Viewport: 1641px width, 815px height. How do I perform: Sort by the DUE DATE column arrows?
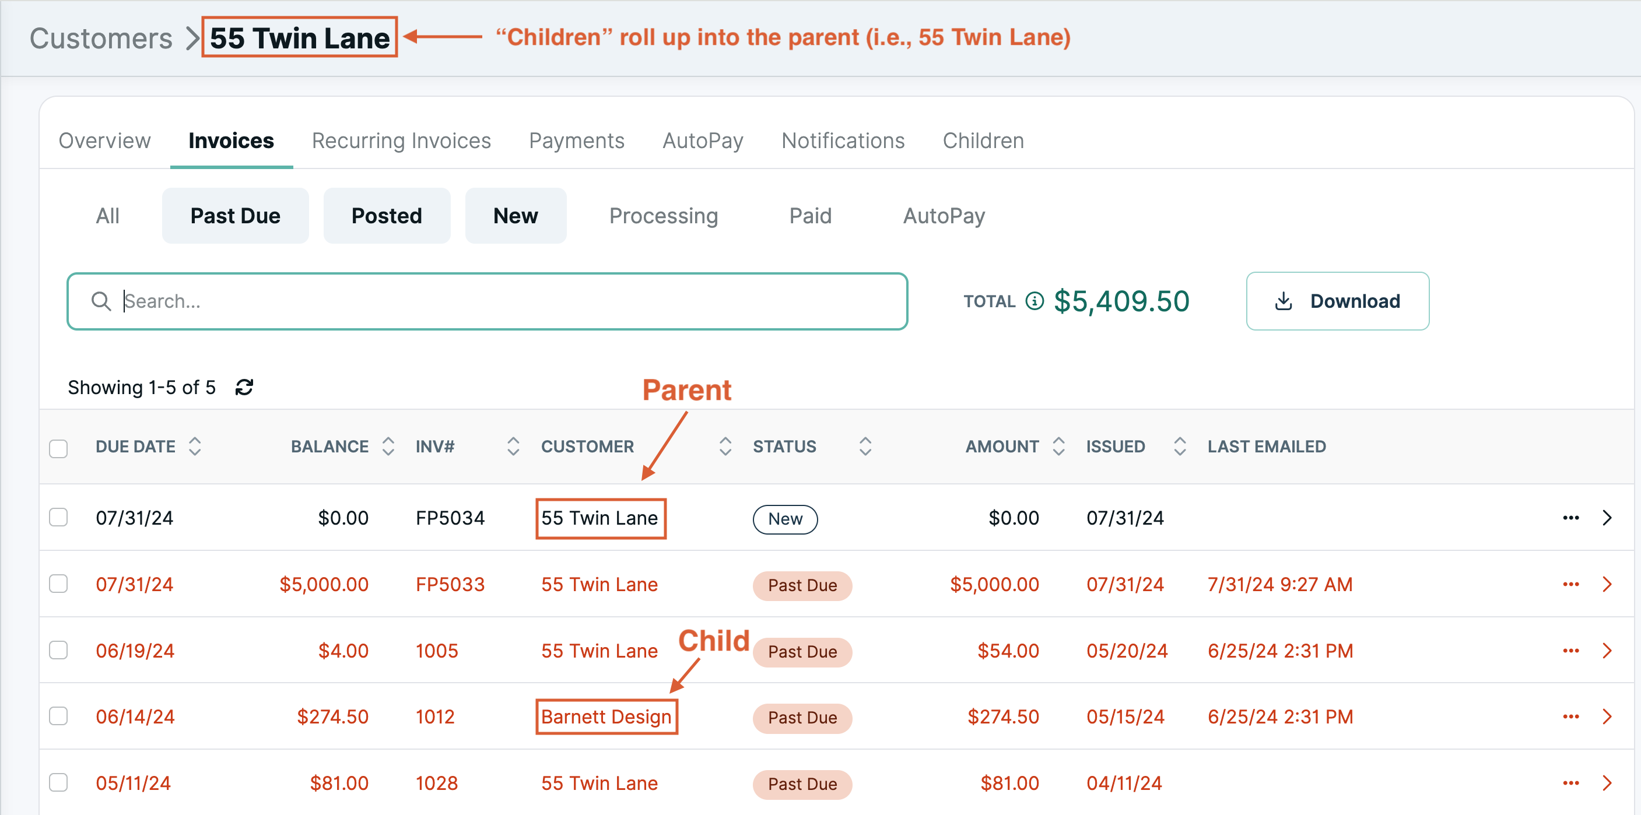click(x=194, y=447)
